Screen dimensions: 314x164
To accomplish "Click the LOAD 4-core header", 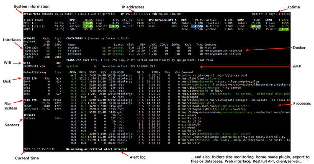I will click(x=277, y=20).
